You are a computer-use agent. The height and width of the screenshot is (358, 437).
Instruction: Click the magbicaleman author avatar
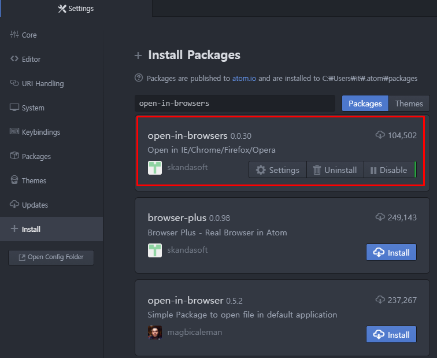point(155,333)
